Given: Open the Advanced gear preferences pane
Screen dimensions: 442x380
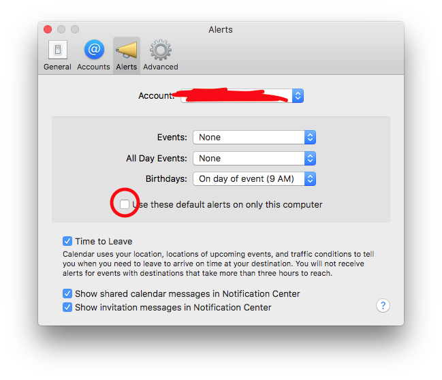Looking at the screenshot, I should [161, 56].
